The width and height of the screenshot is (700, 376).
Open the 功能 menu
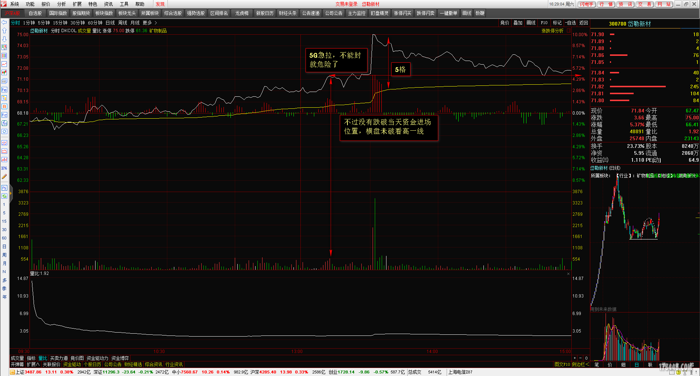click(x=30, y=4)
